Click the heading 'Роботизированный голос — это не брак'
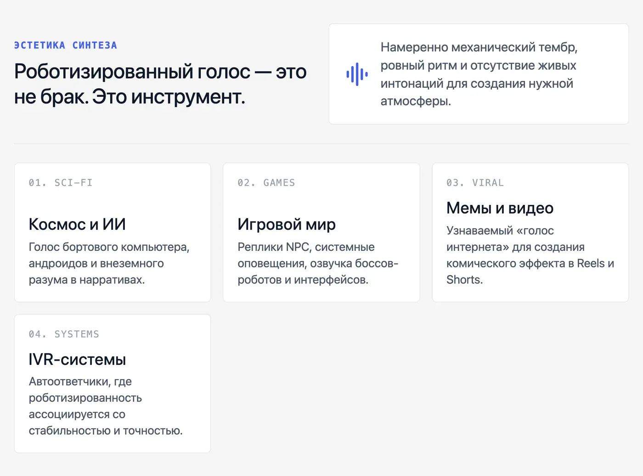 tap(160, 84)
